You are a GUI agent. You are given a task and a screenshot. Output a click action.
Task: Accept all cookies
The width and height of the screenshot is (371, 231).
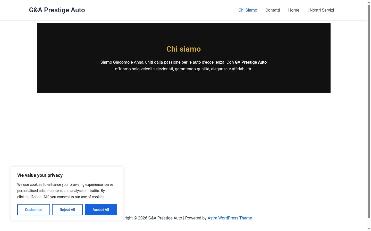click(101, 210)
